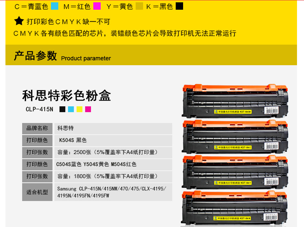Click 打印张数 label in the 2500张 row

pos(37,152)
